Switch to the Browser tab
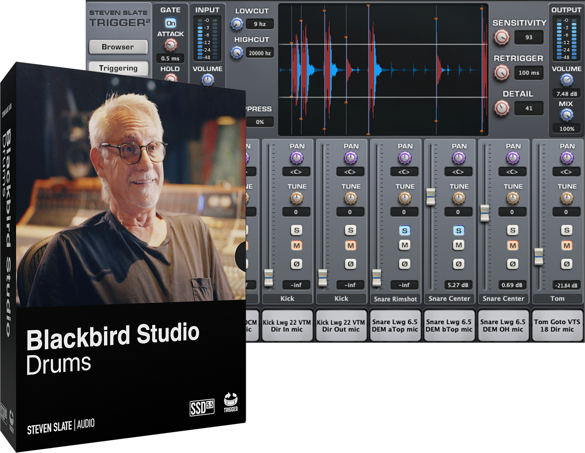 click(118, 47)
